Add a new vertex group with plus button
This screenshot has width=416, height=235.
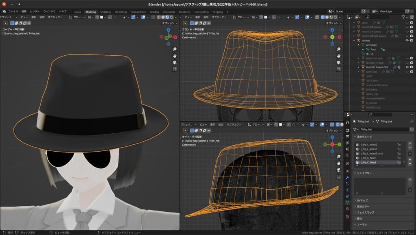[x=410, y=144]
